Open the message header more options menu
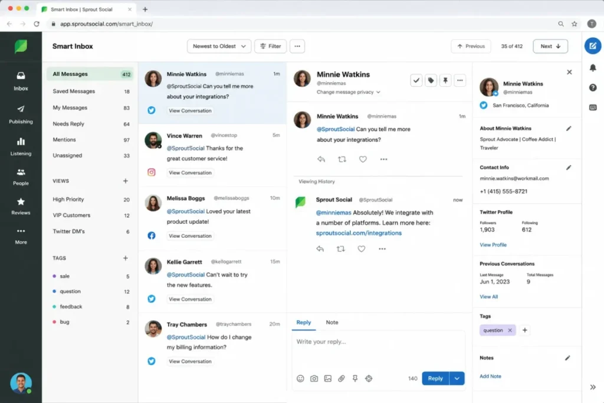The height and width of the screenshot is (403, 604). [460, 80]
